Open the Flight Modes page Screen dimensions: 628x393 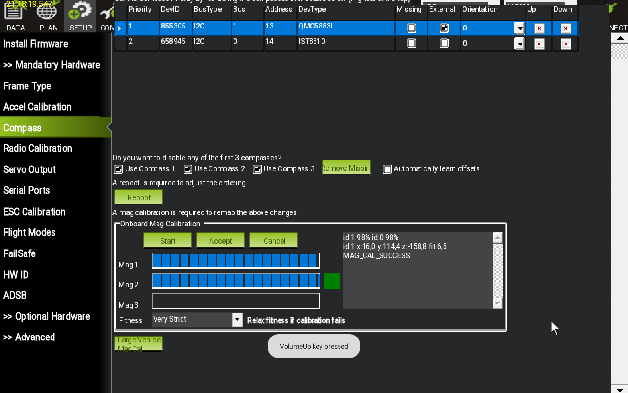29,232
